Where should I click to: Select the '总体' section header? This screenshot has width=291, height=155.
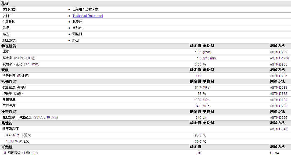pyautogui.click(x=5, y=3)
